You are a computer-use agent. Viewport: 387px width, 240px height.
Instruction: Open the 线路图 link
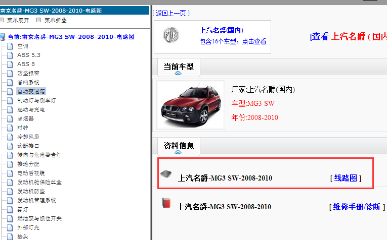pos(346,178)
